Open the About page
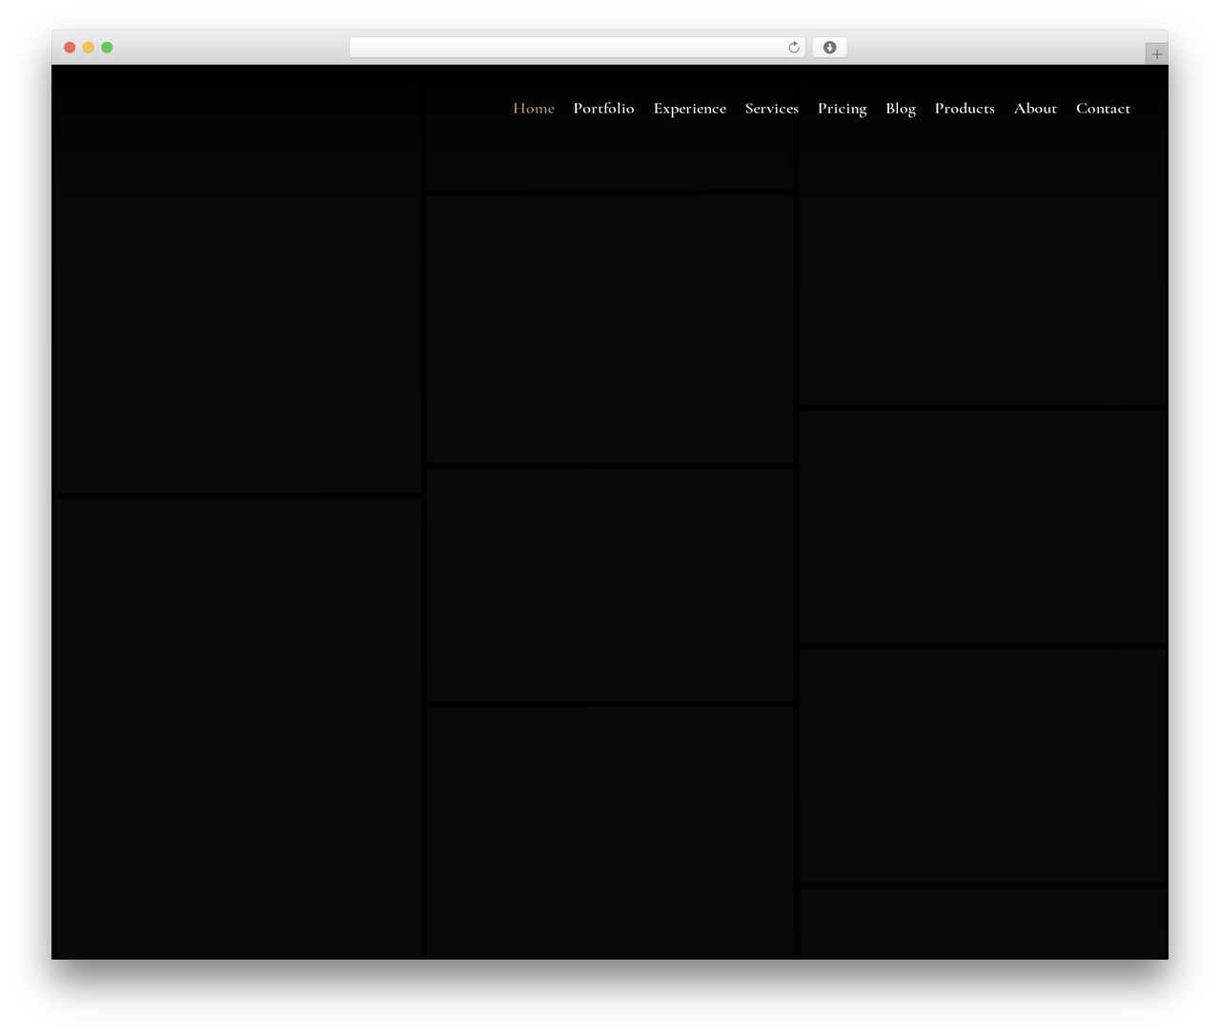This screenshot has width=1220, height=1033. pyautogui.click(x=1035, y=109)
